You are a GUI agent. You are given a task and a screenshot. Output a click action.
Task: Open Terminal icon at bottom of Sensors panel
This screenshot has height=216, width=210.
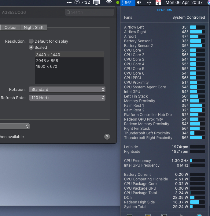point(164,215)
